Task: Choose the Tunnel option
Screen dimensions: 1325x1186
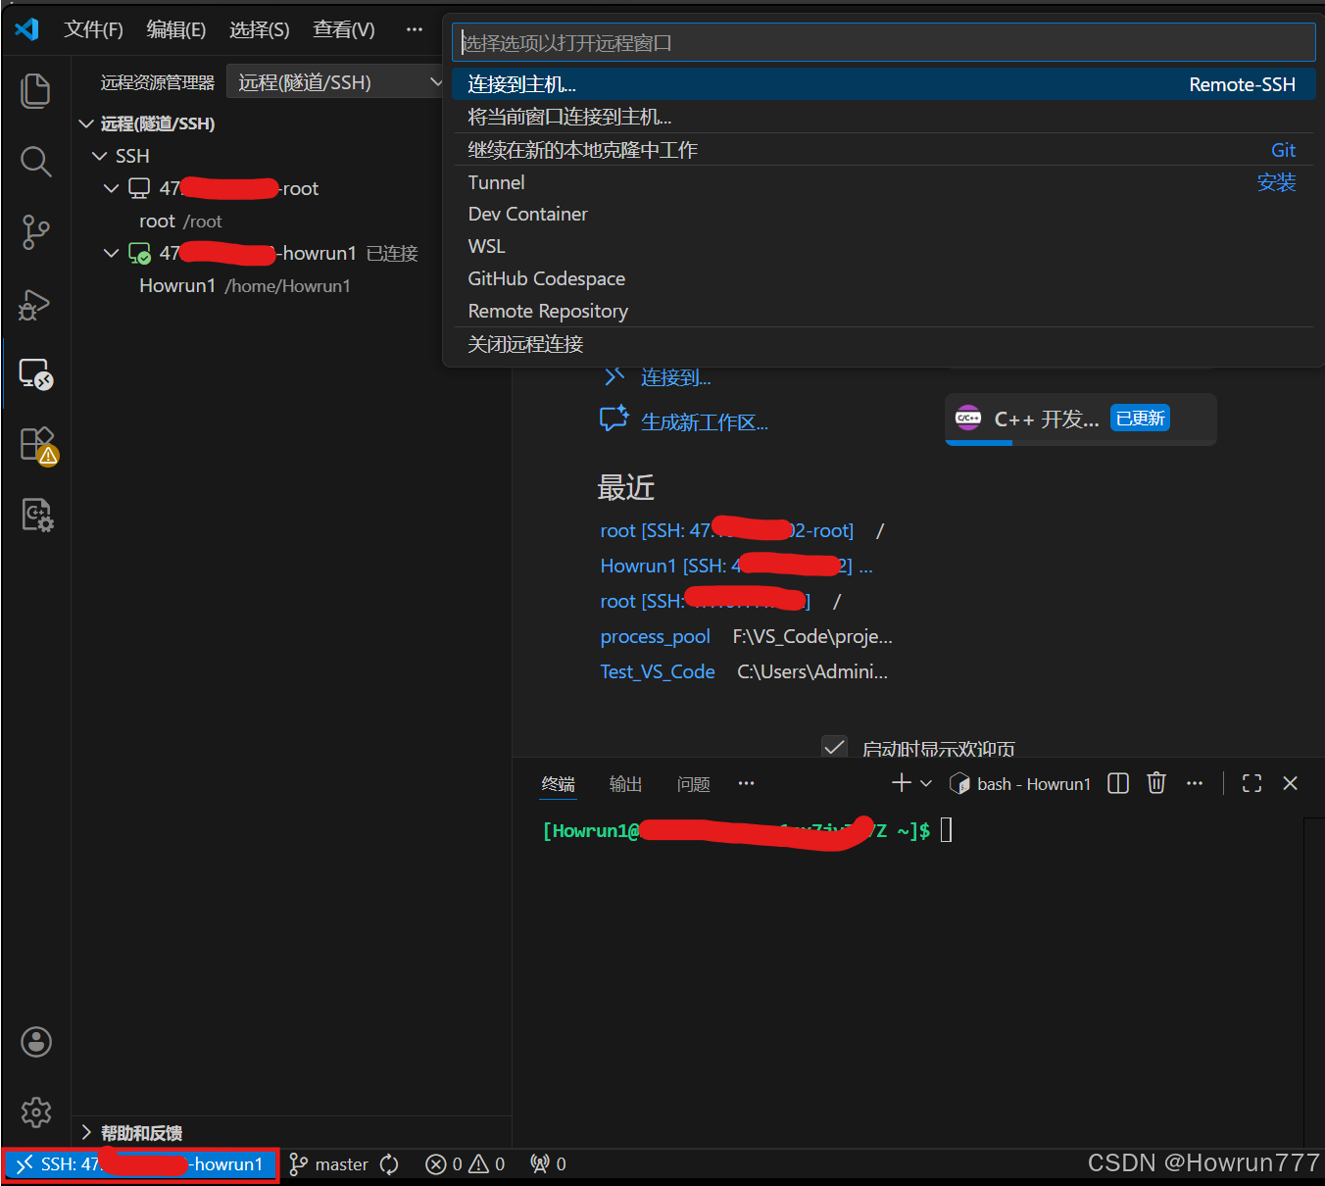Action: tap(883, 182)
